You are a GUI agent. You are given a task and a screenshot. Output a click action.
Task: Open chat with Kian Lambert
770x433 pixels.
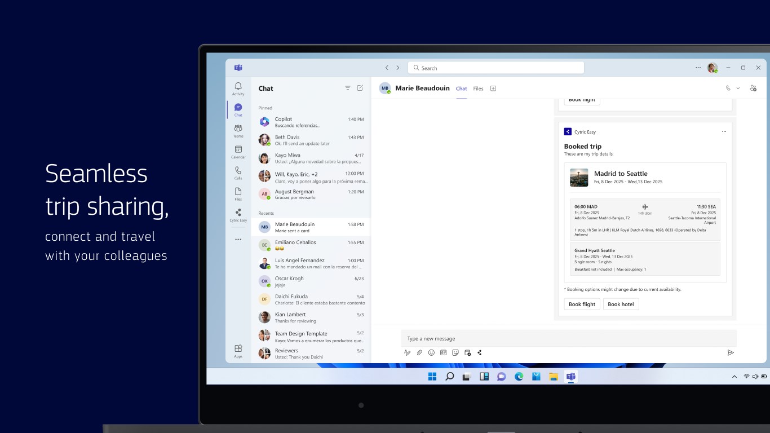tap(311, 317)
